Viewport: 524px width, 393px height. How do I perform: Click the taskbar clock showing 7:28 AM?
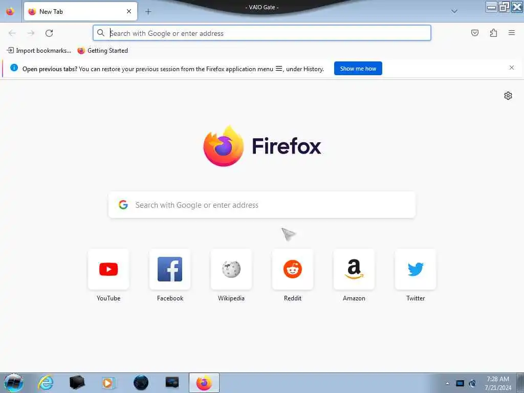click(x=498, y=383)
